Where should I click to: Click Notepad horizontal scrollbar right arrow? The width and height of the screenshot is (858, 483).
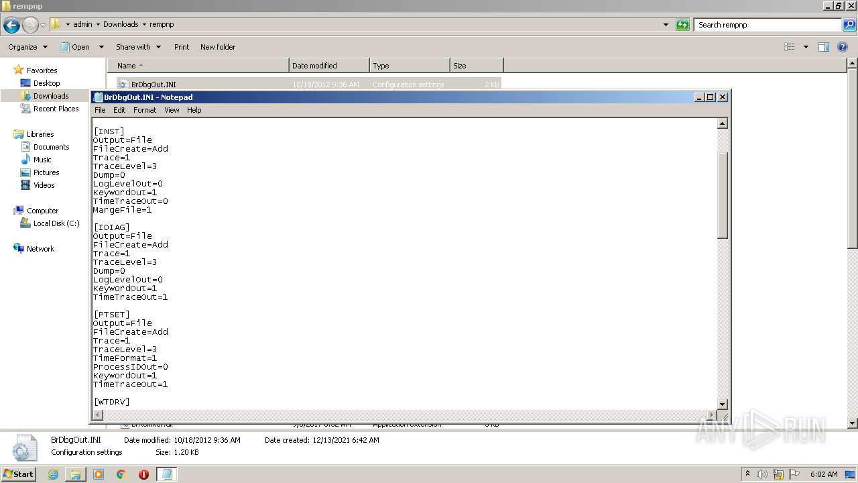[712, 415]
